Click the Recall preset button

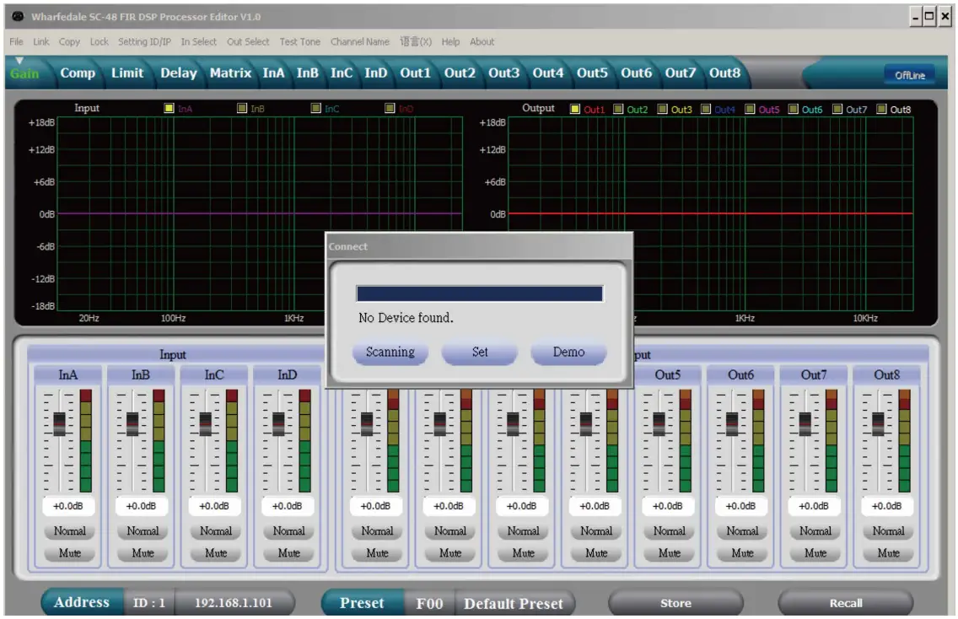845,603
